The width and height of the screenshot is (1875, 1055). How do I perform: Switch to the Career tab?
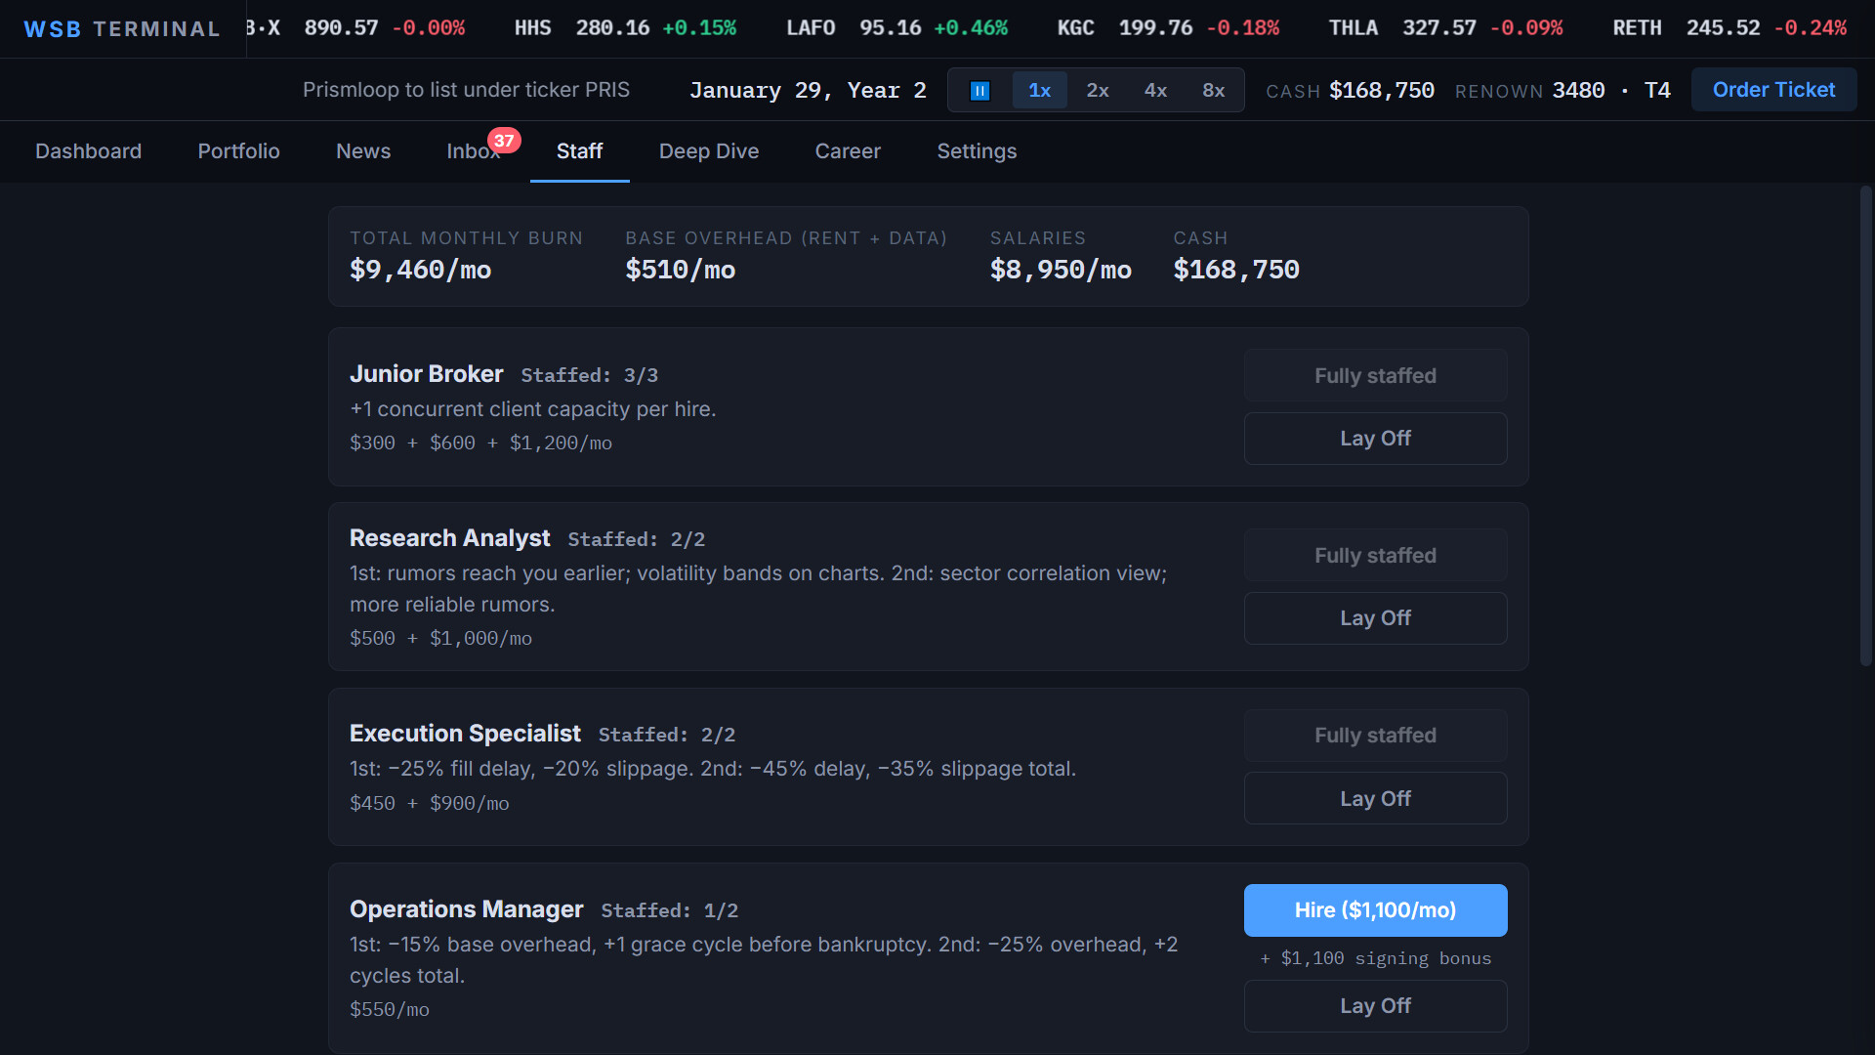pyautogui.click(x=848, y=151)
